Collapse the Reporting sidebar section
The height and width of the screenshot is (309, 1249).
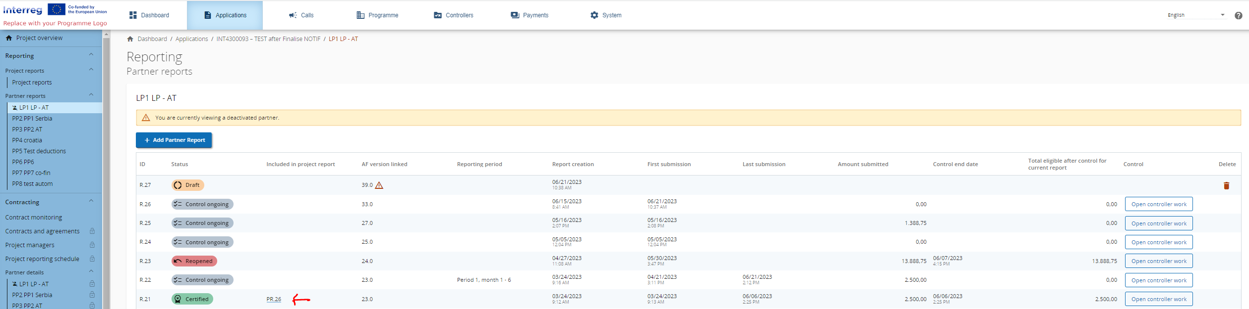click(91, 55)
